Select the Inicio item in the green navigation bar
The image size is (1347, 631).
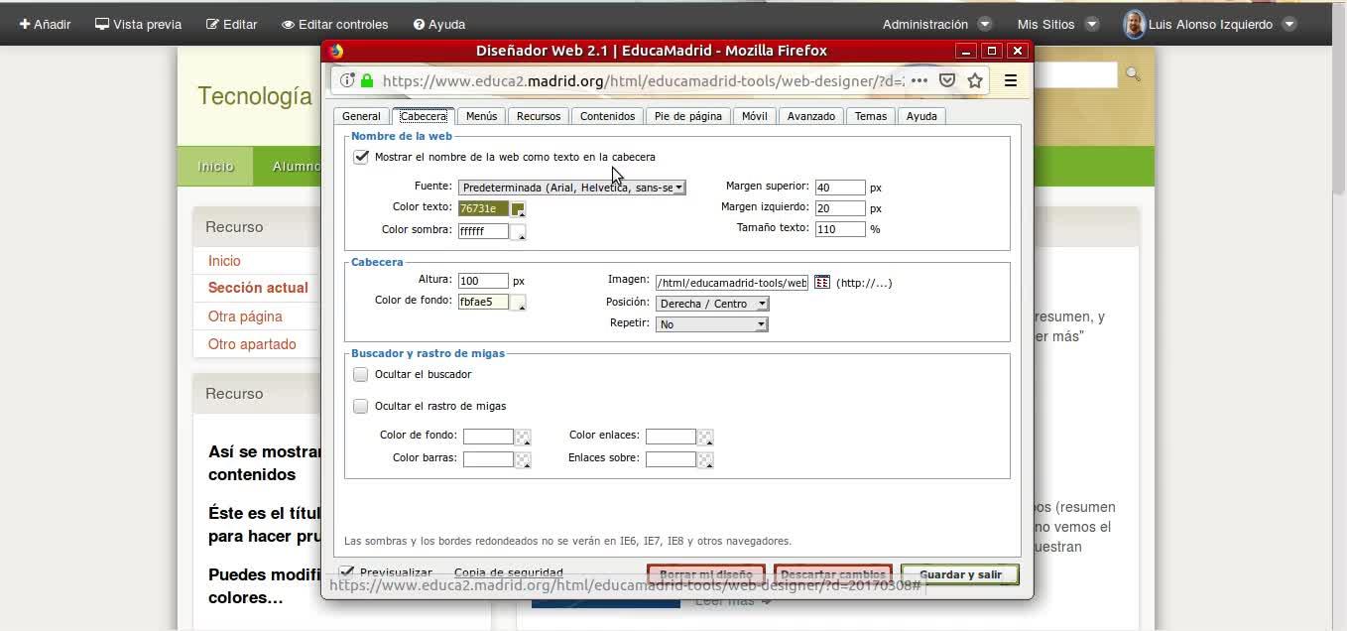point(215,167)
